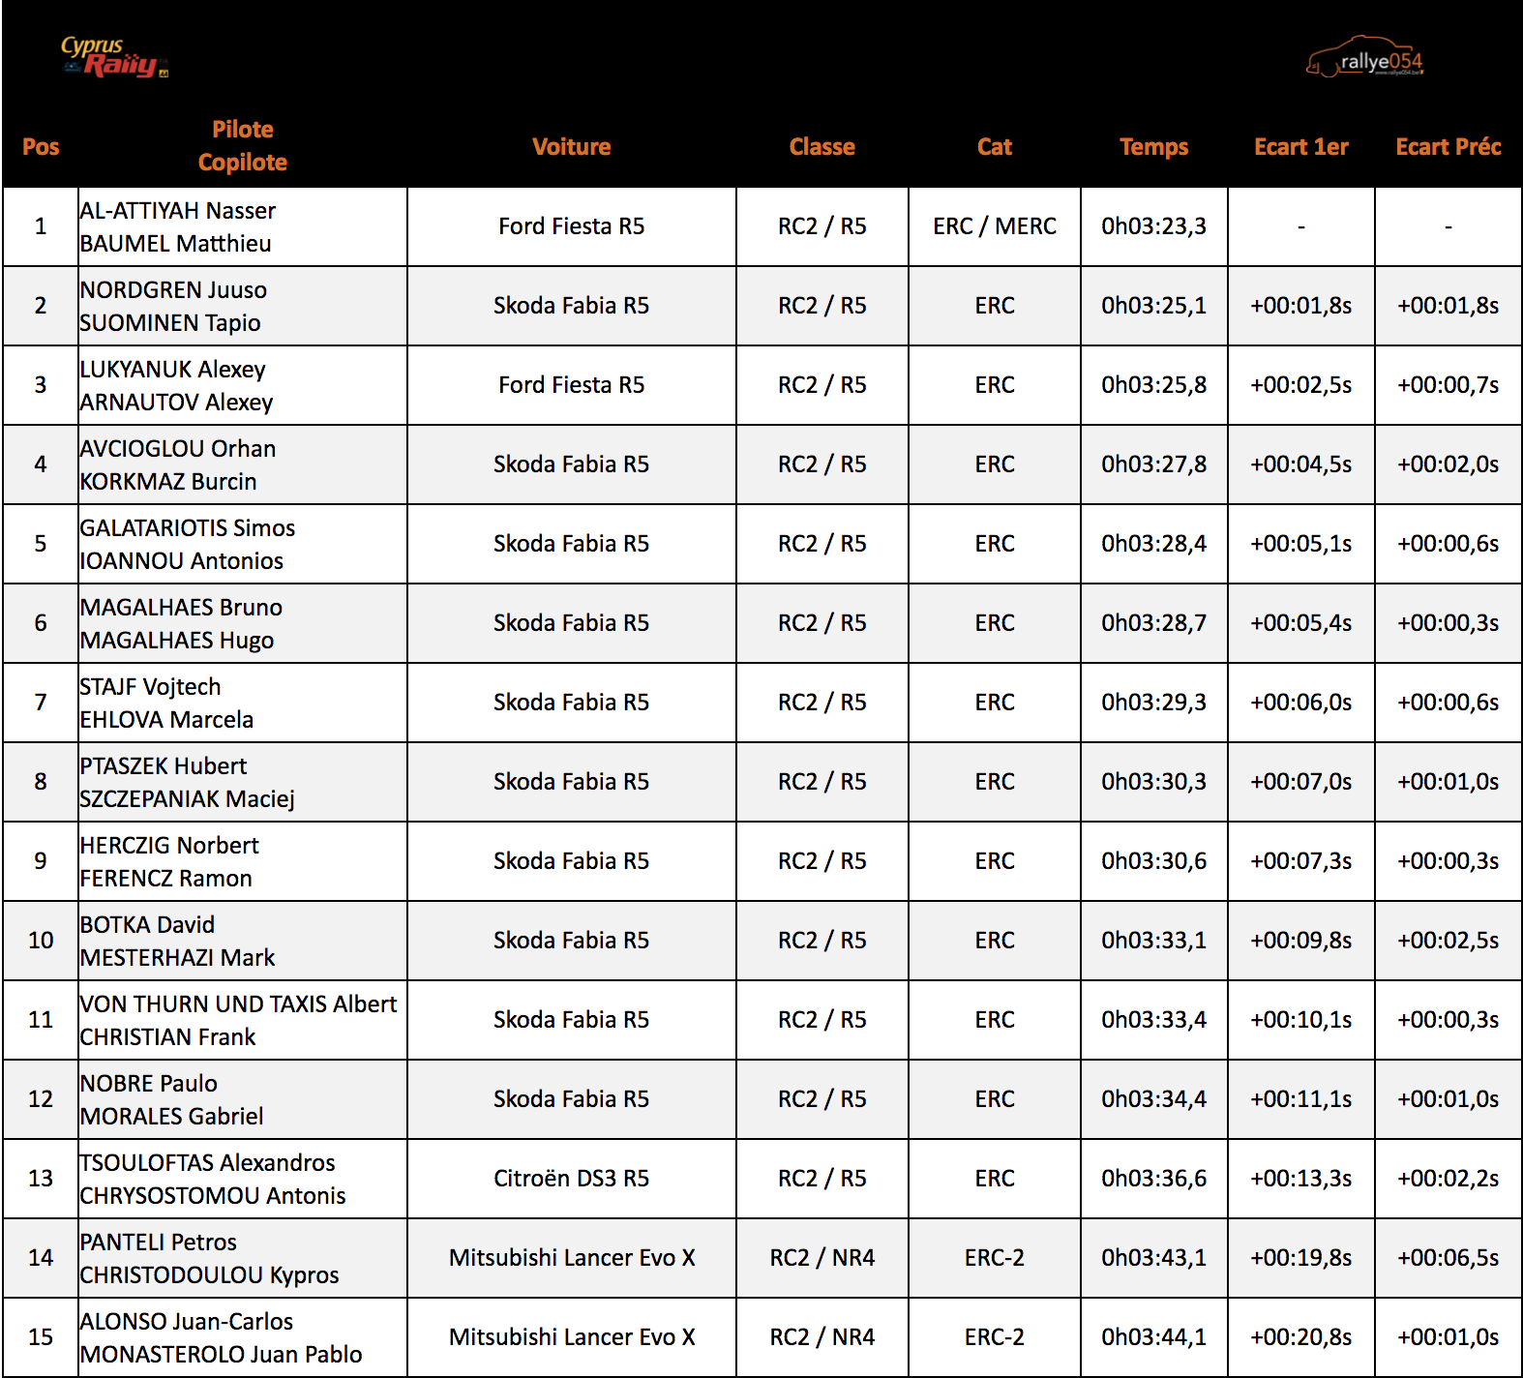
Task: Click the Pilote Copilote column header
Action: coord(243,146)
